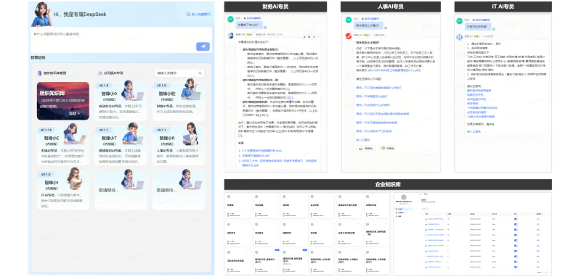Switch to the 组织知识库管理 tab

click(x=52, y=73)
